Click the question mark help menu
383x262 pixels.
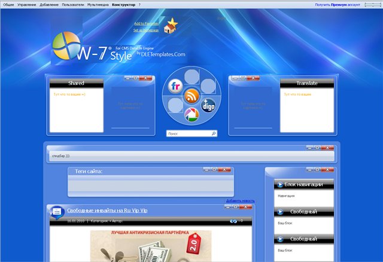tap(139, 5)
